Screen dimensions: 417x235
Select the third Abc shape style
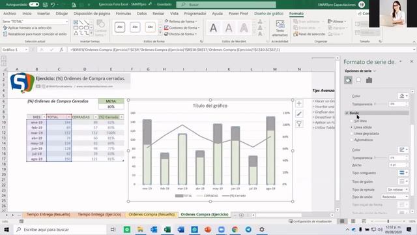151,27
